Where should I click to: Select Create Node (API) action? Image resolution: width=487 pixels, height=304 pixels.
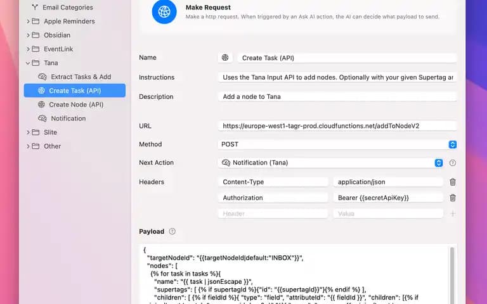point(76,104)
